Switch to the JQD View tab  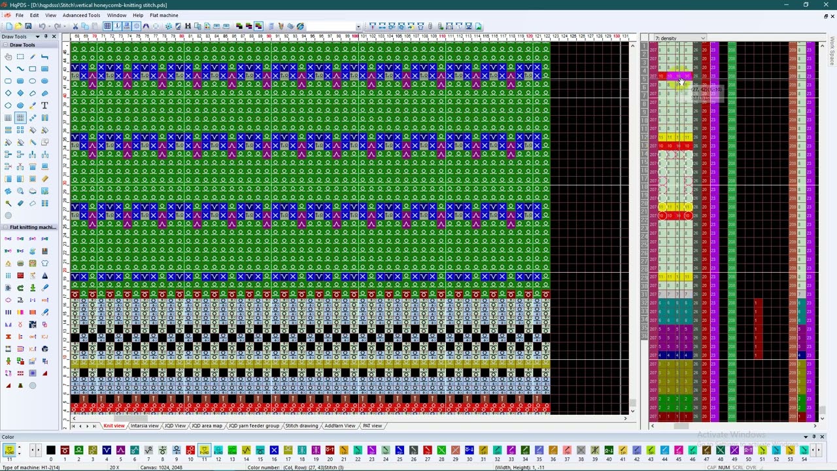(175, 426)
